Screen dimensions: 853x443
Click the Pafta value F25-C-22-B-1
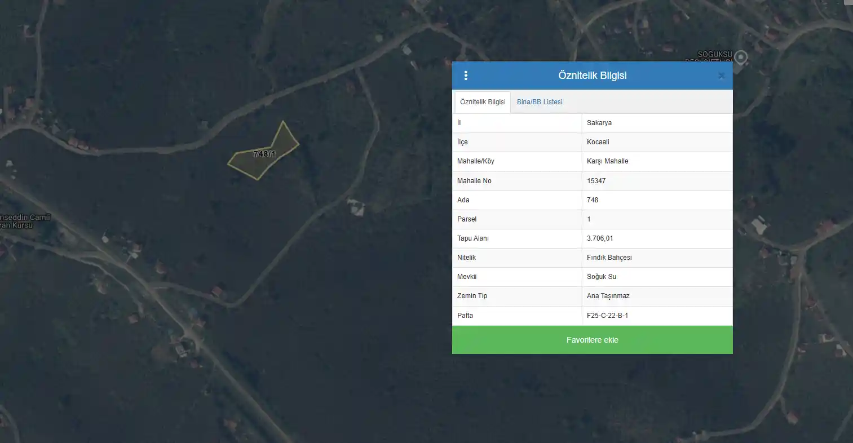coord(608,316)
